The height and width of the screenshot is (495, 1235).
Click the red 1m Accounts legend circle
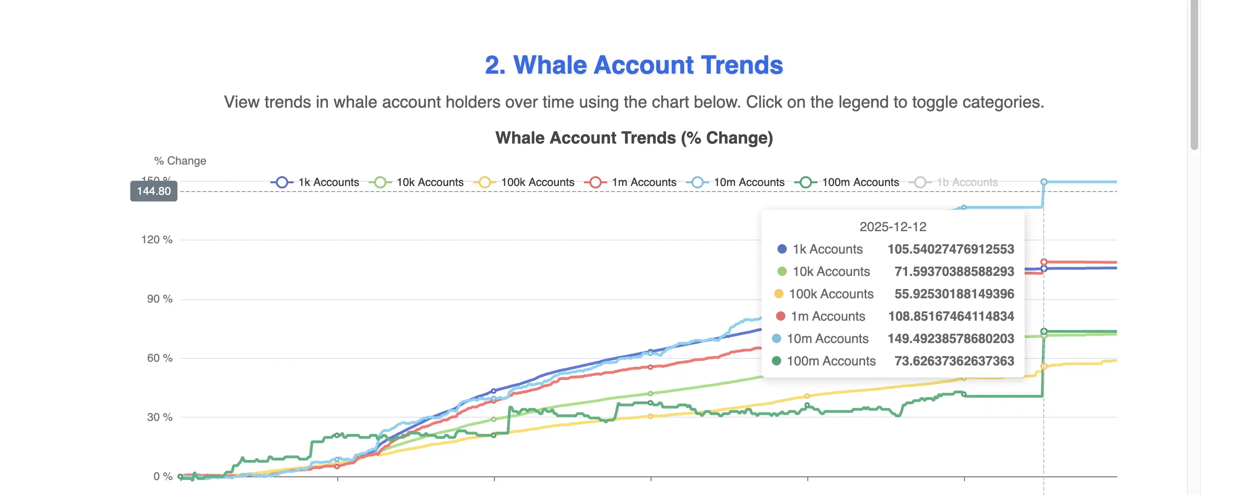click(597, 182)
